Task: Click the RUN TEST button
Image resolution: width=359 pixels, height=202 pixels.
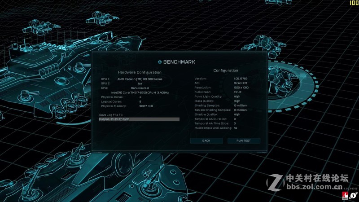Action: coord(244,141)
